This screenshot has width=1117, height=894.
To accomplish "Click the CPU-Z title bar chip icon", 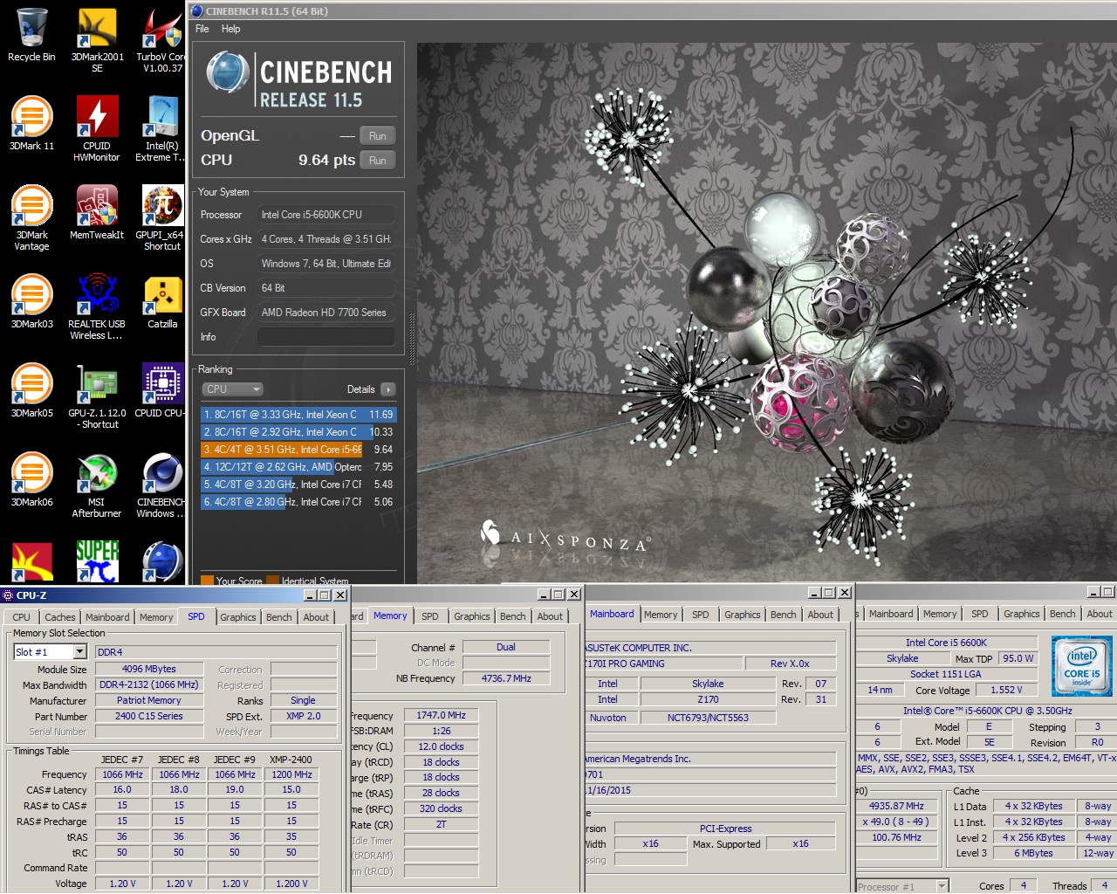I will 8,595.
